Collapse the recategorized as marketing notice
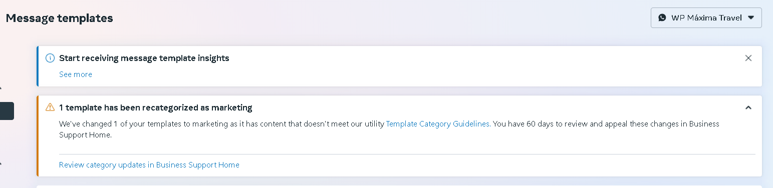This screenshot has width=773, height=188. coord(748,107)
